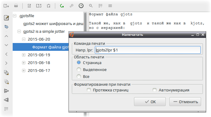The image size is (211, 117).
Task: Click the Напечатать dialog title bar
Action: pyautogui.click(x=133, y=35)
